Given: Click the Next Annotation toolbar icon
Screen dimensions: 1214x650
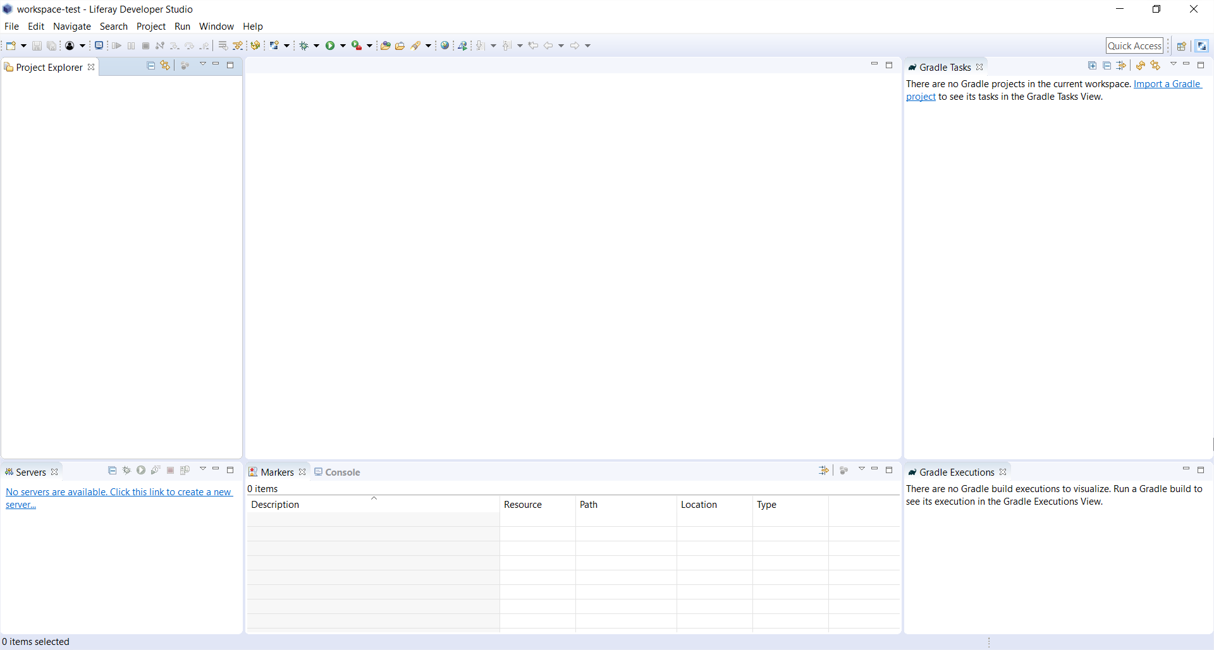Looking at the screenshot, I should coord(481,45).
